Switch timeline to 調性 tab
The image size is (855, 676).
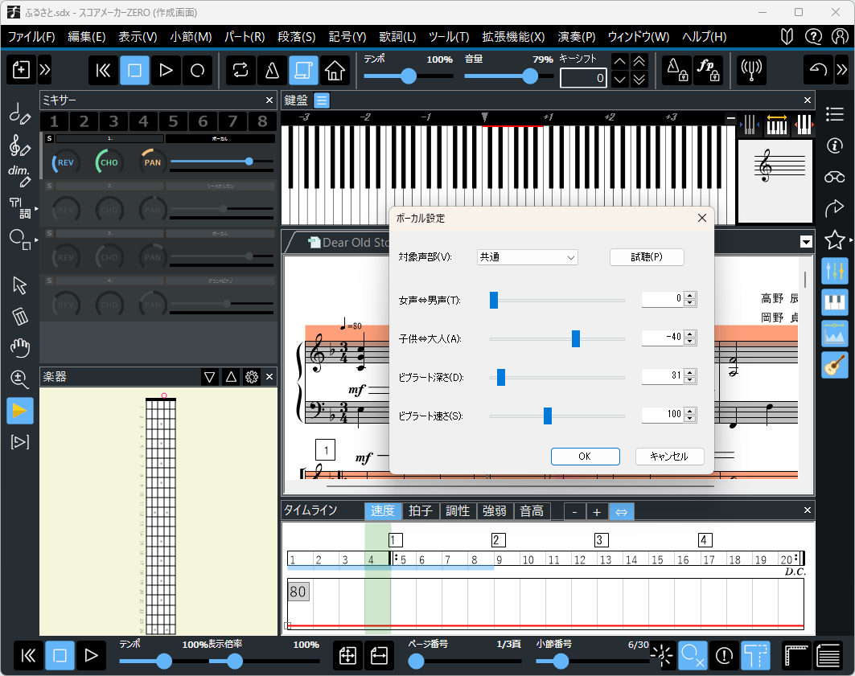[x=458, y=511]
